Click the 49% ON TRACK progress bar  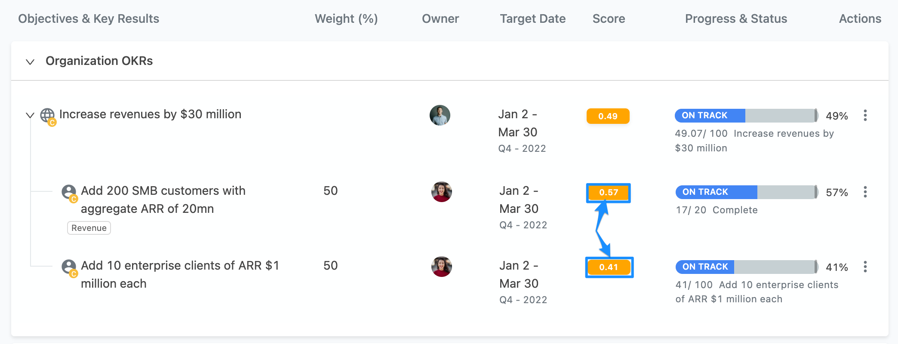747,115
